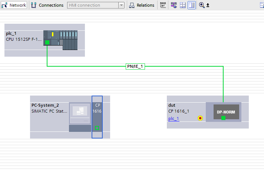Image resolution: width=264 pixels, height=170 pixels.
Task: Click the name-assignment NAME icon
Action: coord(163,5)
